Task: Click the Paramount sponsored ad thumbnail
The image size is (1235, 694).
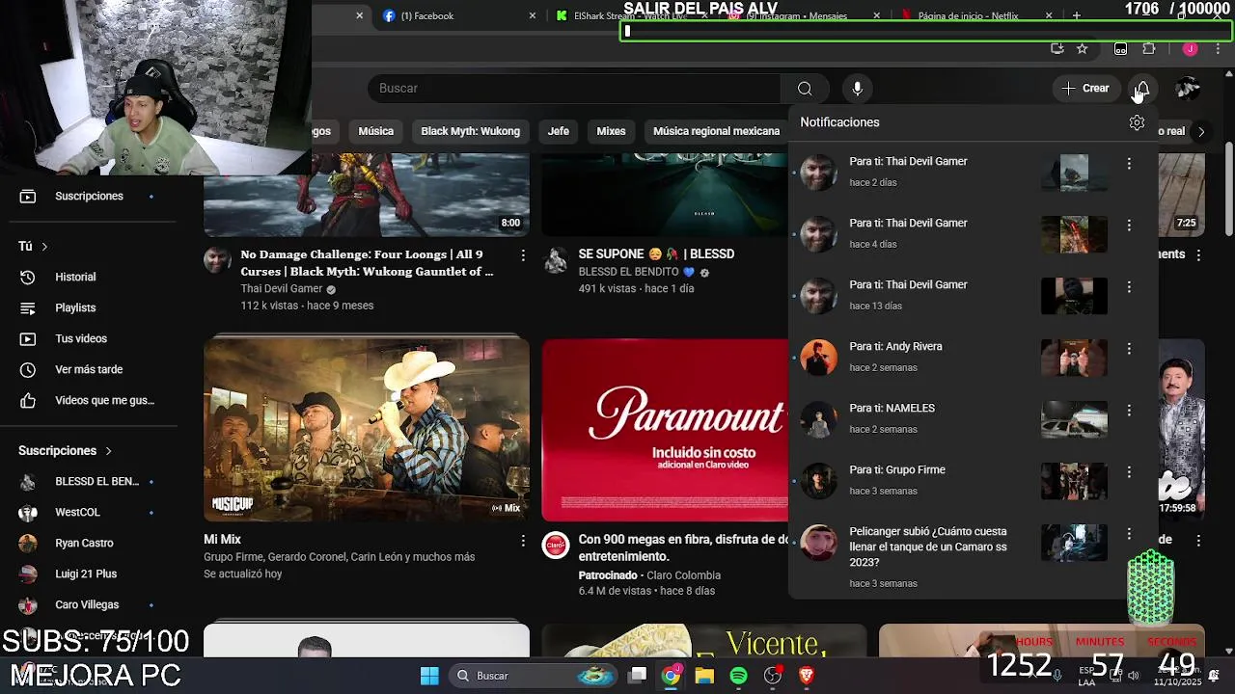Action: 665,429
